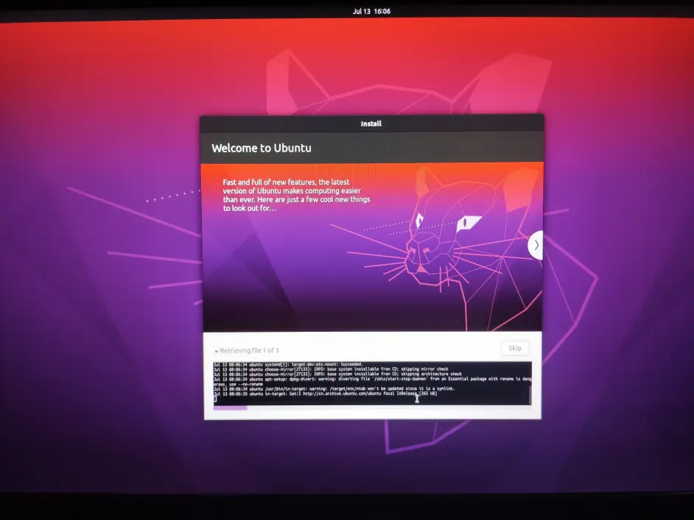Click the 'Install' window title bar

tap(371, 124)
